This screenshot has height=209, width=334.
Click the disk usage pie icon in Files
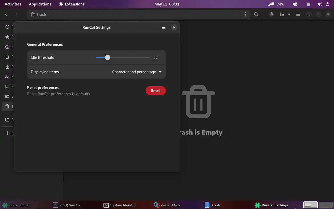[271, 14]
